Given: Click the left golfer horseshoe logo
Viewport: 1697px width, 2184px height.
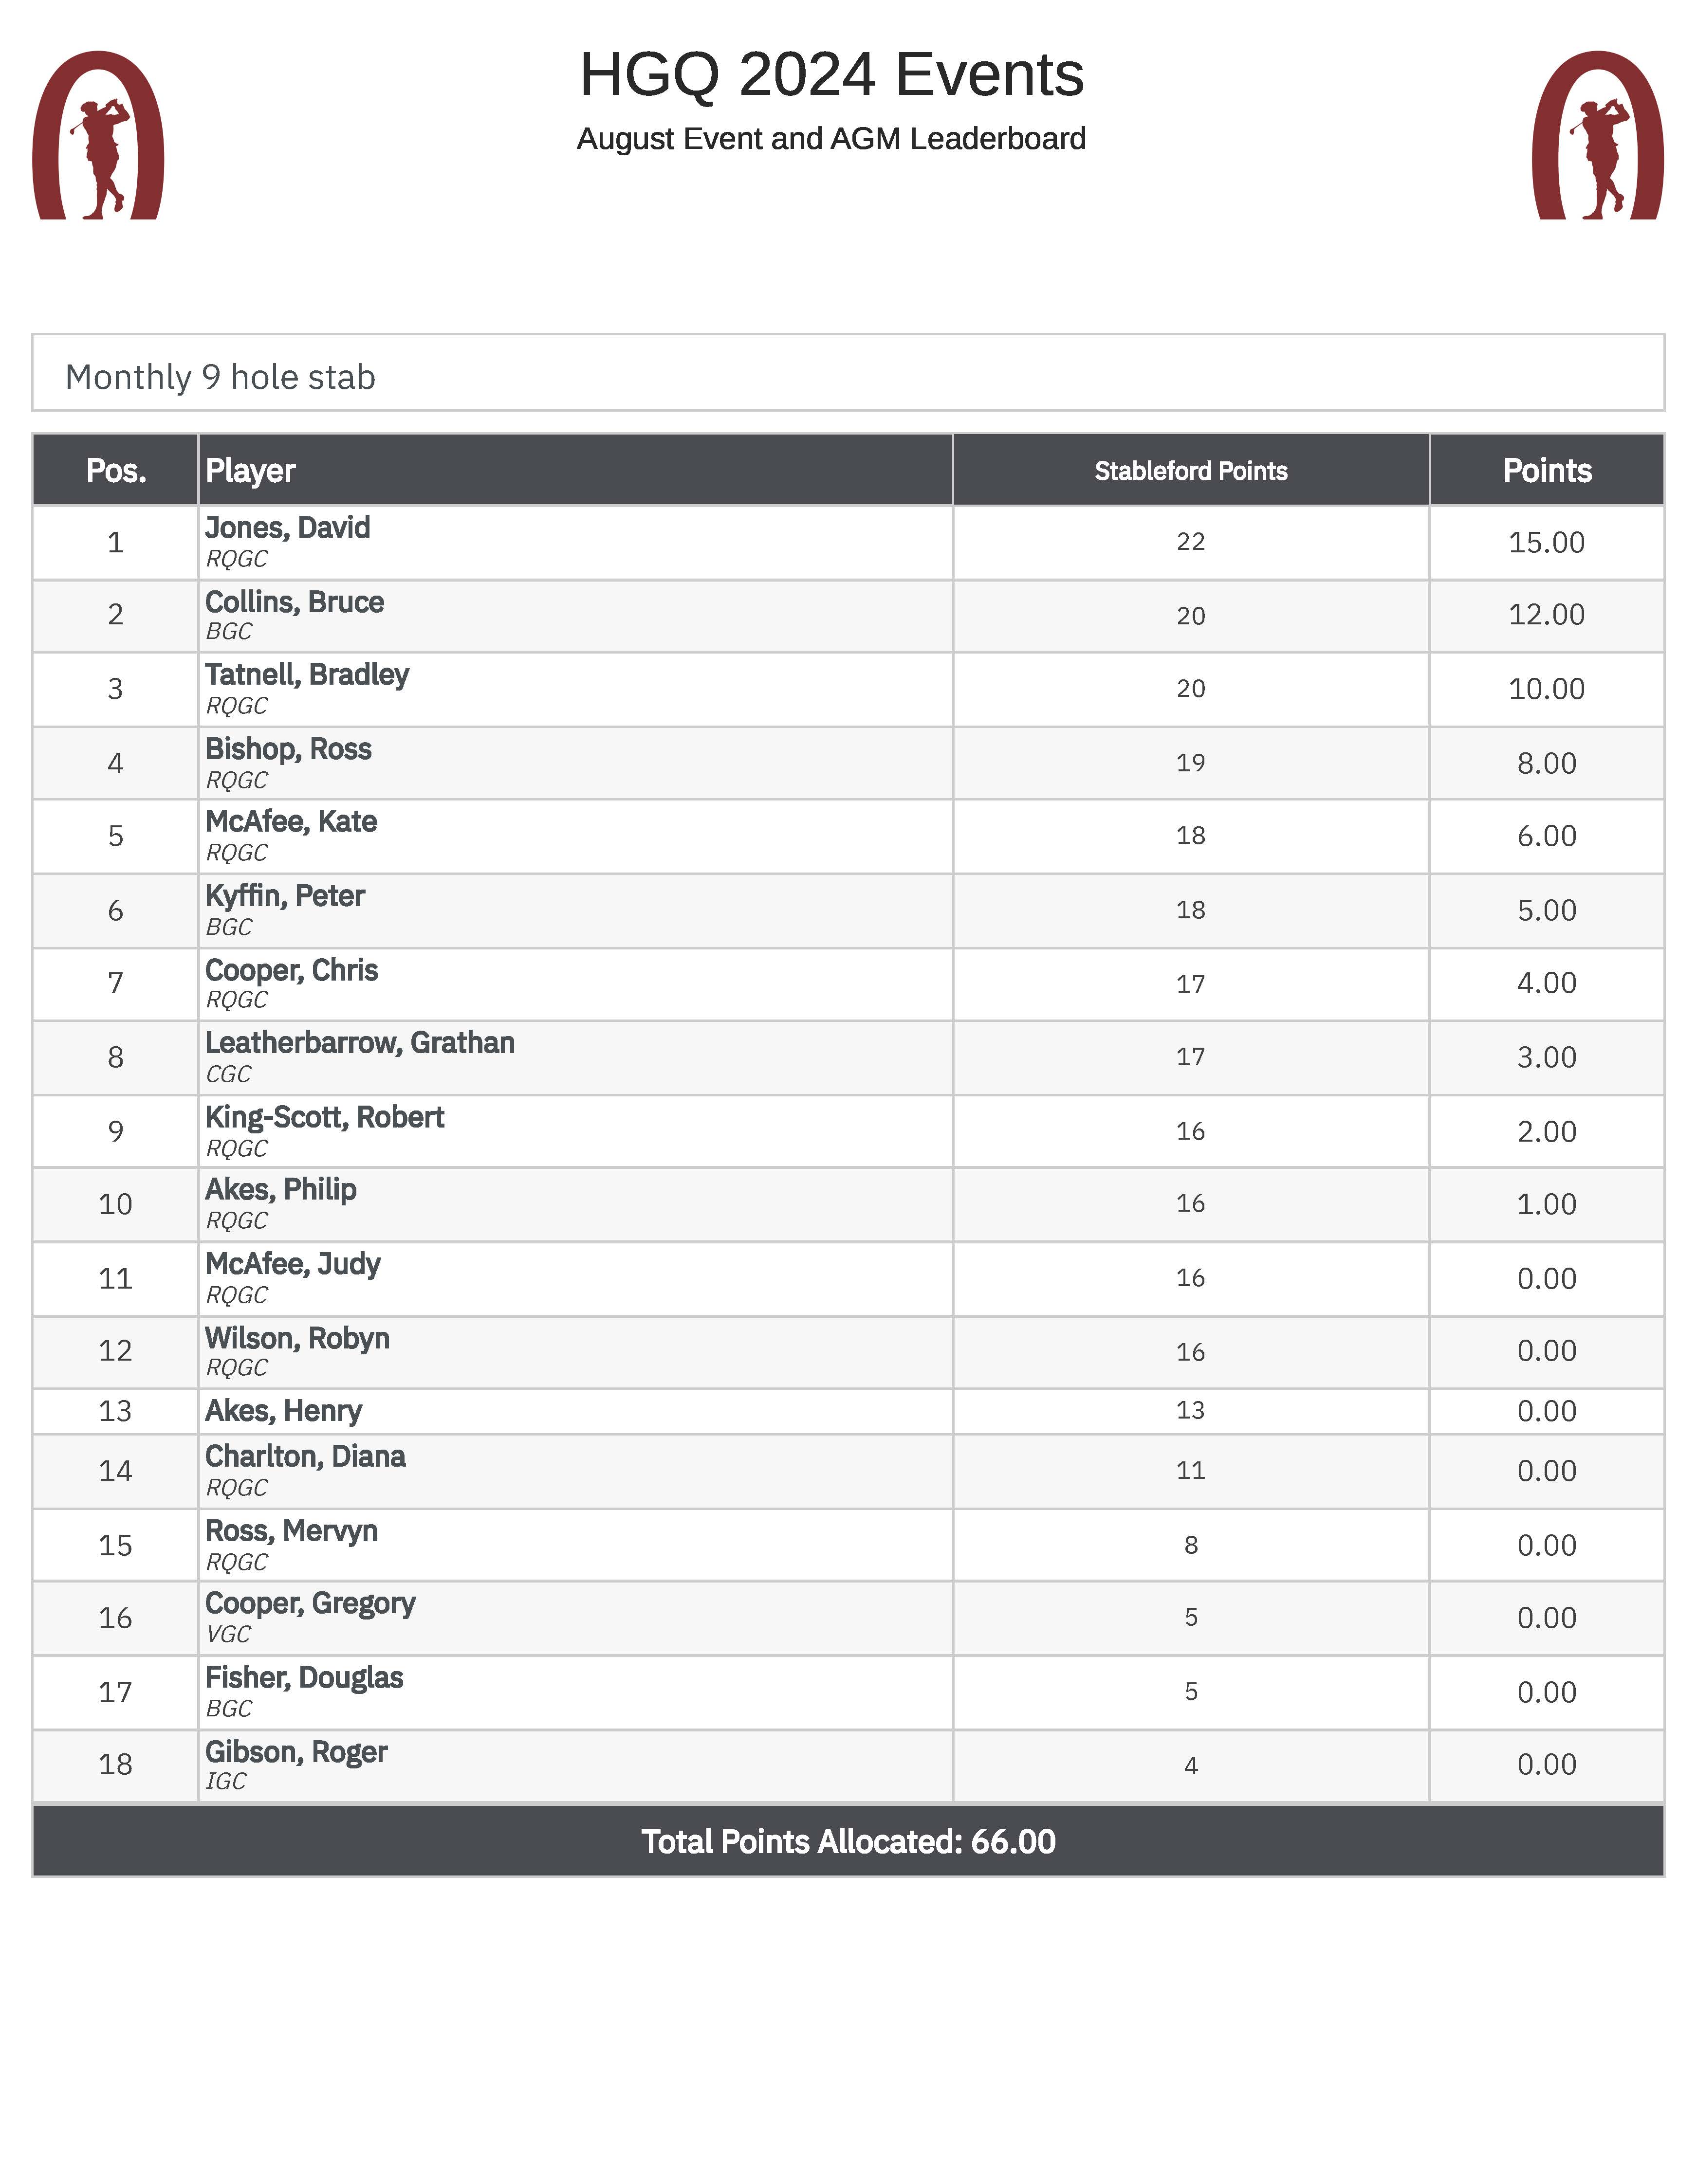Looking at the screenshot, I should point(98,135).
